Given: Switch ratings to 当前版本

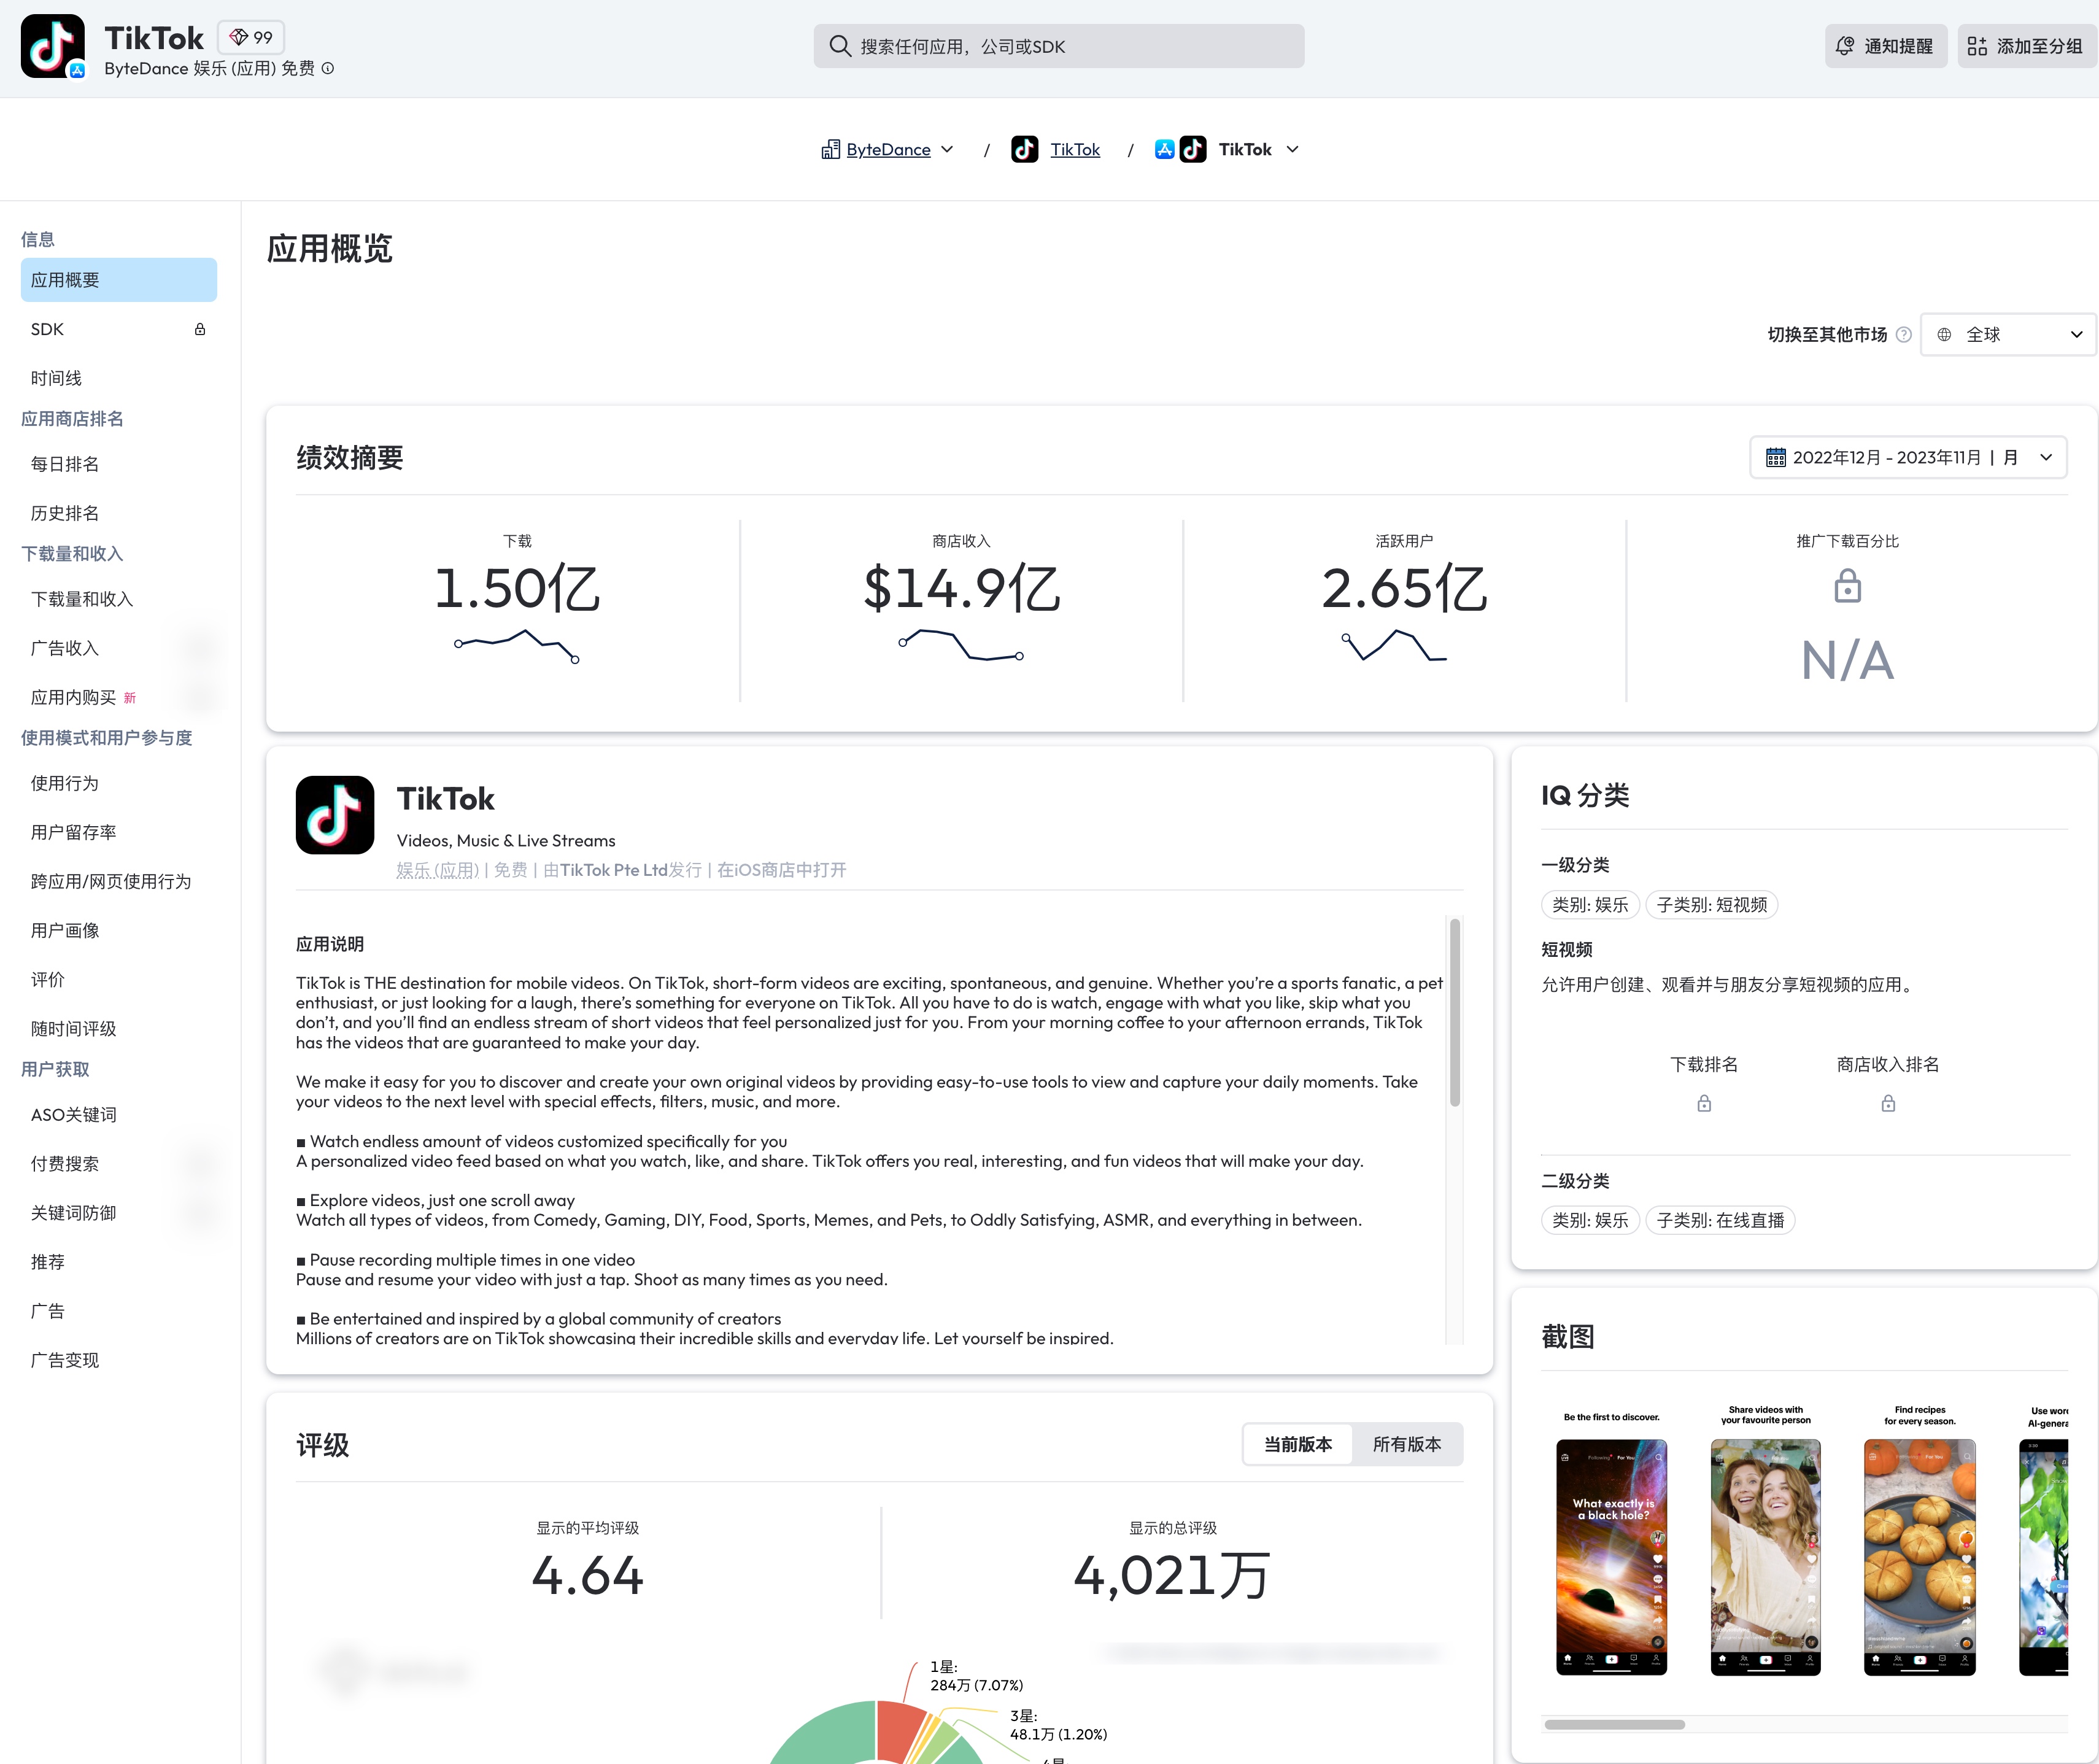Looking at the screenshot, I should coord(1297,1444).
